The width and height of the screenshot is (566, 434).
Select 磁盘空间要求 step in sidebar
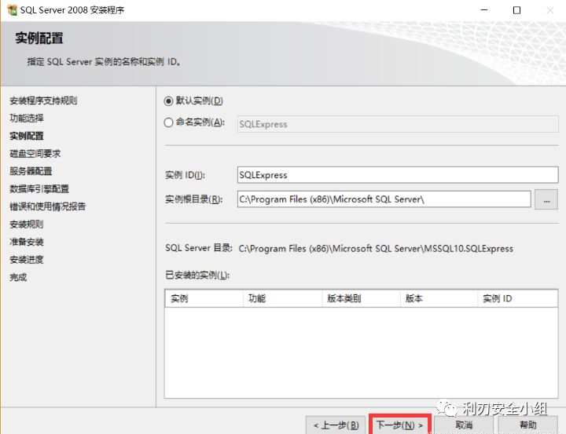(35, 154)
